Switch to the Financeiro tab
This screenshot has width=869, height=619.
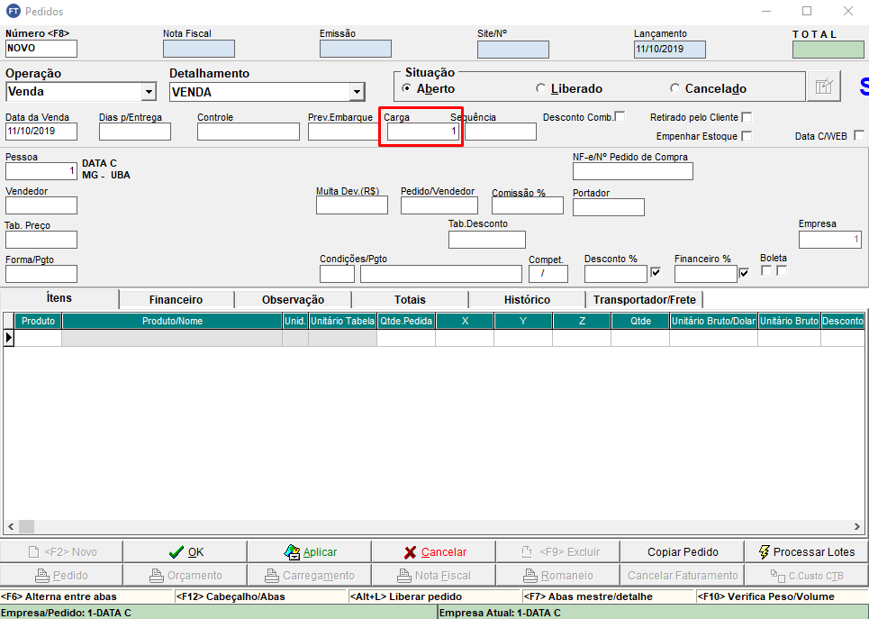coord(176,299)
